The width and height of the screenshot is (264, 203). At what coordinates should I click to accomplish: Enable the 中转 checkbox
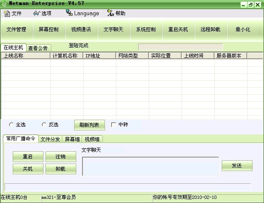point(114,125)
